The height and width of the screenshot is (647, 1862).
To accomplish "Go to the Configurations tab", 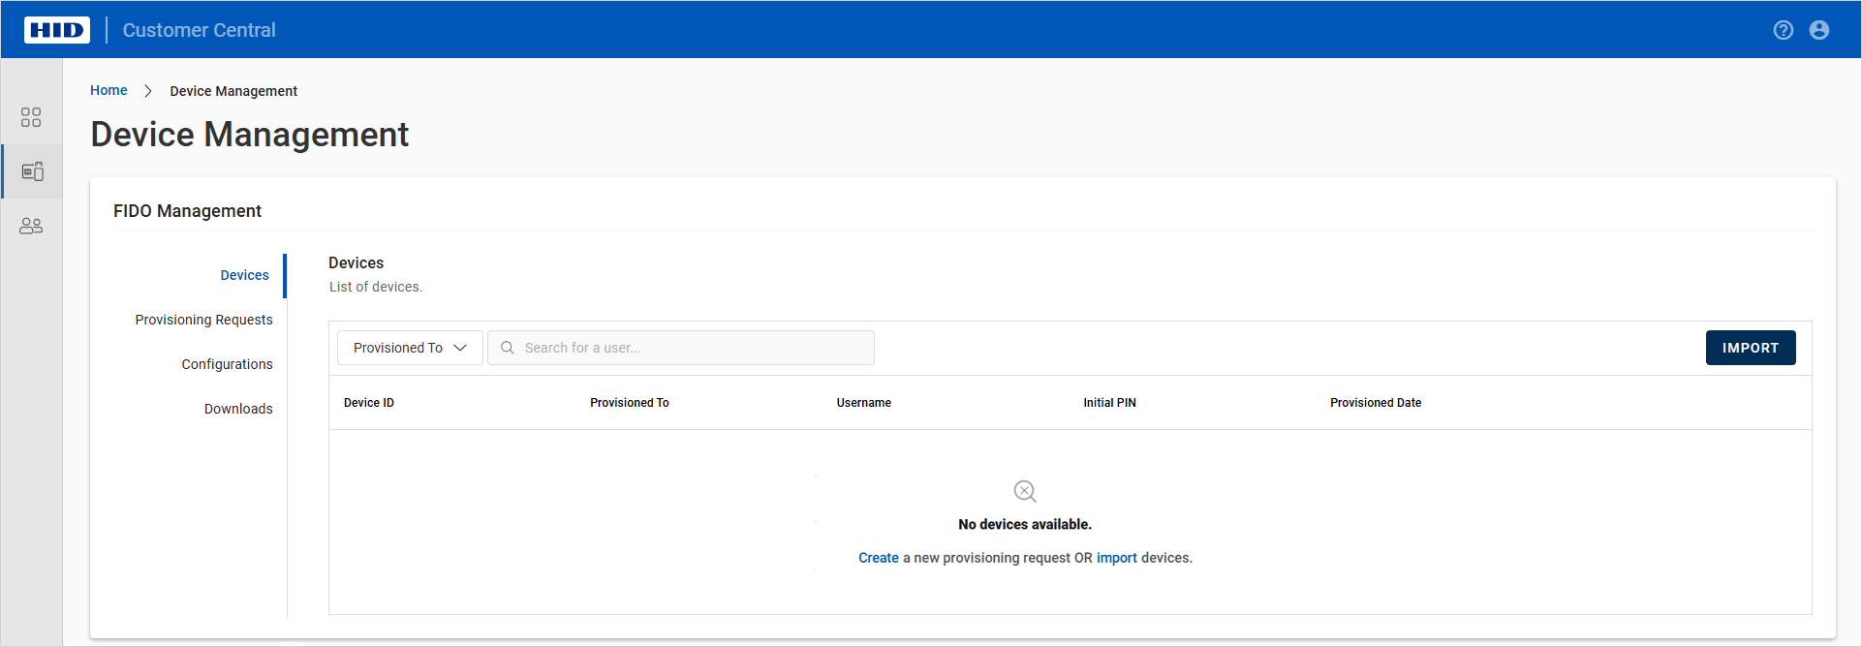I will [x=227, y=364].
